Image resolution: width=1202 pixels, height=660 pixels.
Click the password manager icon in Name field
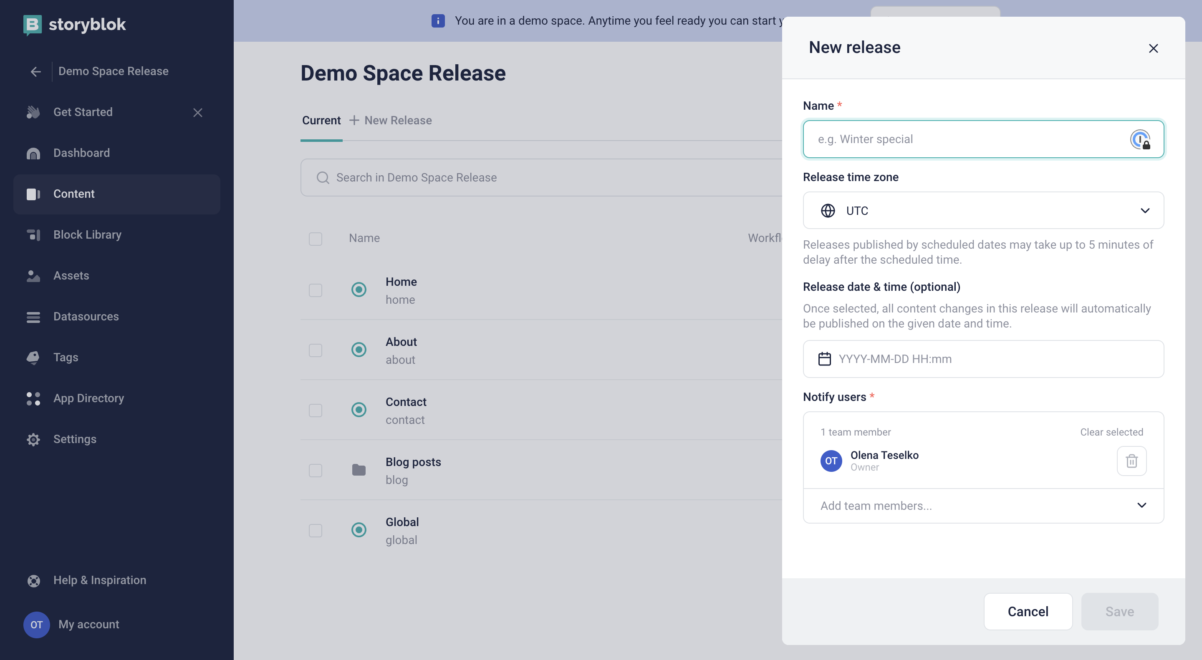click(x=1140, y=139)
